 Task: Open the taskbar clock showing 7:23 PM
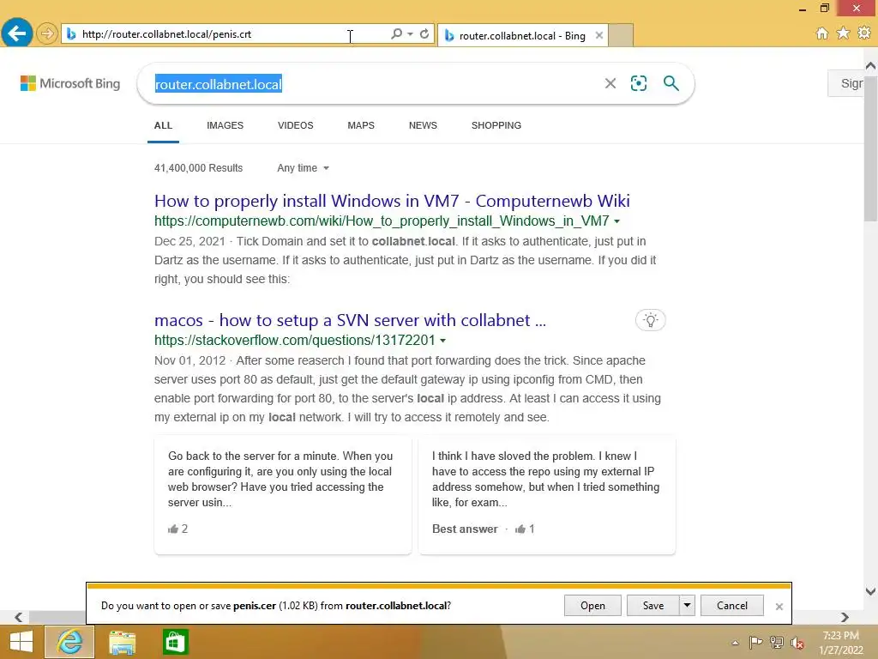tap(840, 643)
